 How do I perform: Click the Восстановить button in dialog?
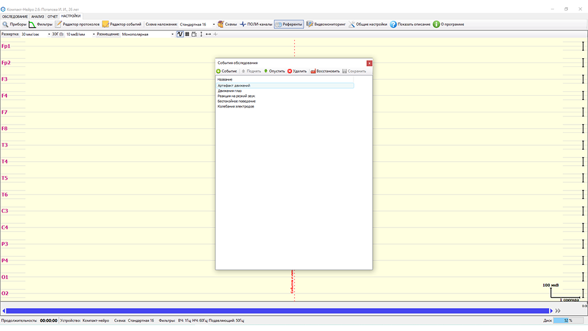325,71
